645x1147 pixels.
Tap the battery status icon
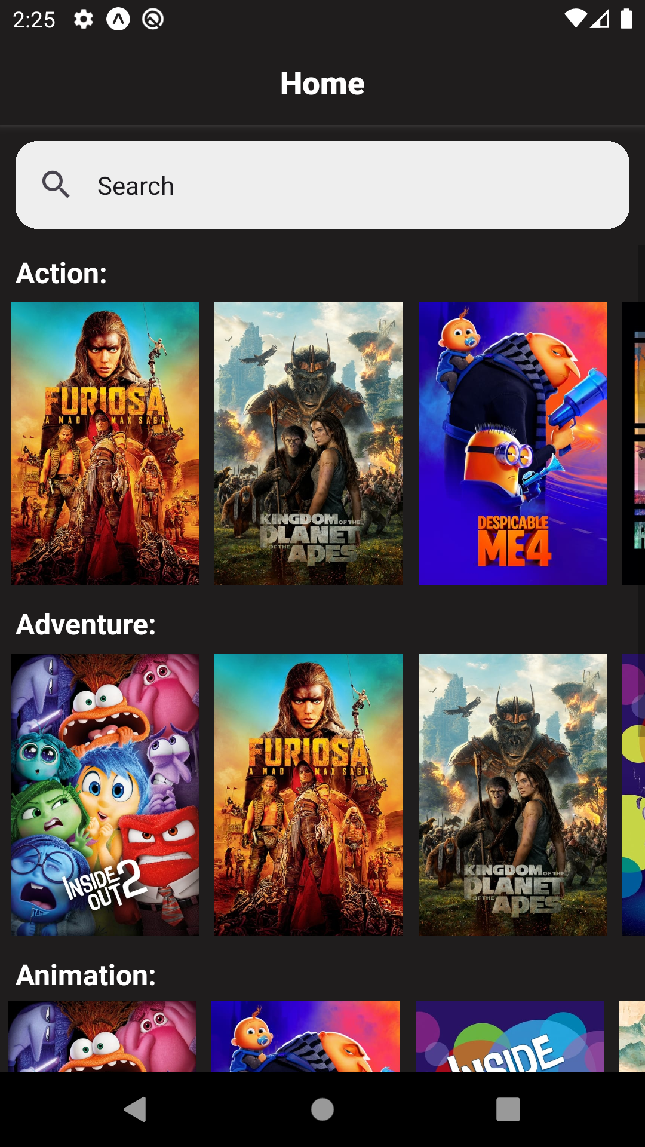coord(626,19)
